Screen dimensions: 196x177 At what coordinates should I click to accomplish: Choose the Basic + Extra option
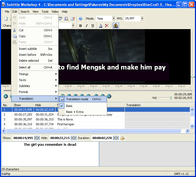[x=83, y=112]
